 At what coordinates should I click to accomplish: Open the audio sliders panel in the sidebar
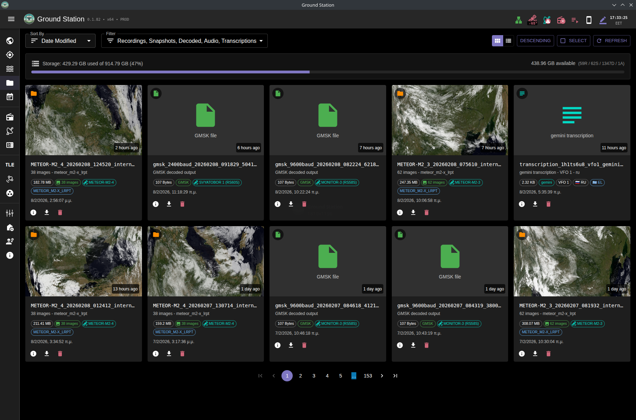10,213
